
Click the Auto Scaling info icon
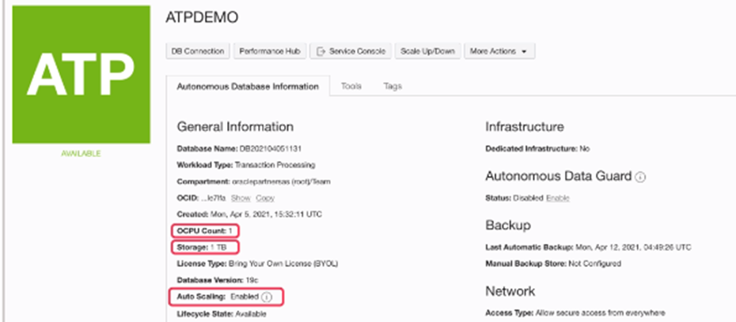point(267,298)
